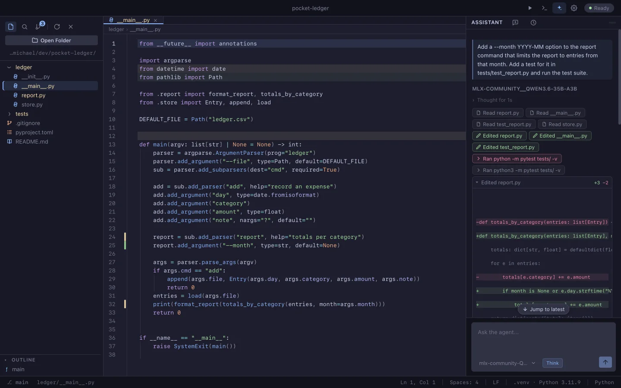The width and height of the screenshot is (621, 388).
Task: Click the Ready status indicator
Action: point(599,8)
